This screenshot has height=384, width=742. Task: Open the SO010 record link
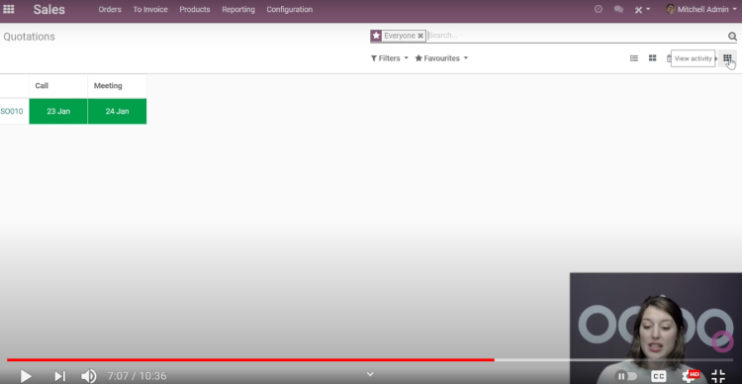(x=12, y=111)
